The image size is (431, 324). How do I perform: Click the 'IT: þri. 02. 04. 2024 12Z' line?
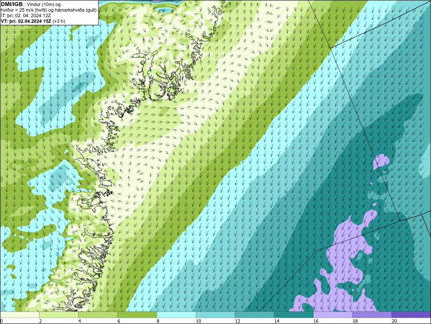pos(27,15)
